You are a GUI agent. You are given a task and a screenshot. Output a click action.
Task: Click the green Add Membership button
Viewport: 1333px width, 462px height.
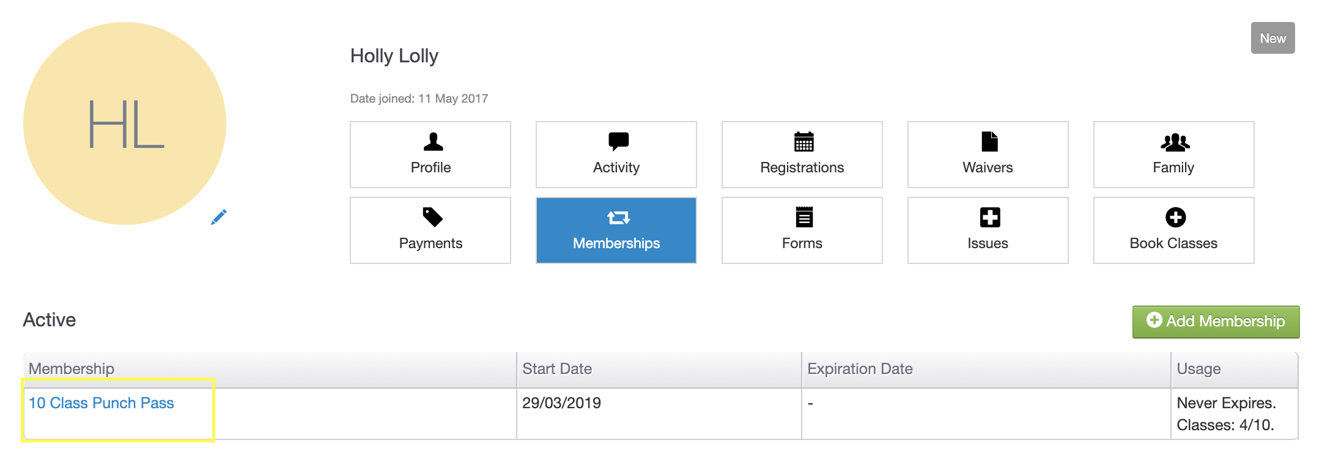pos(1216,321)
